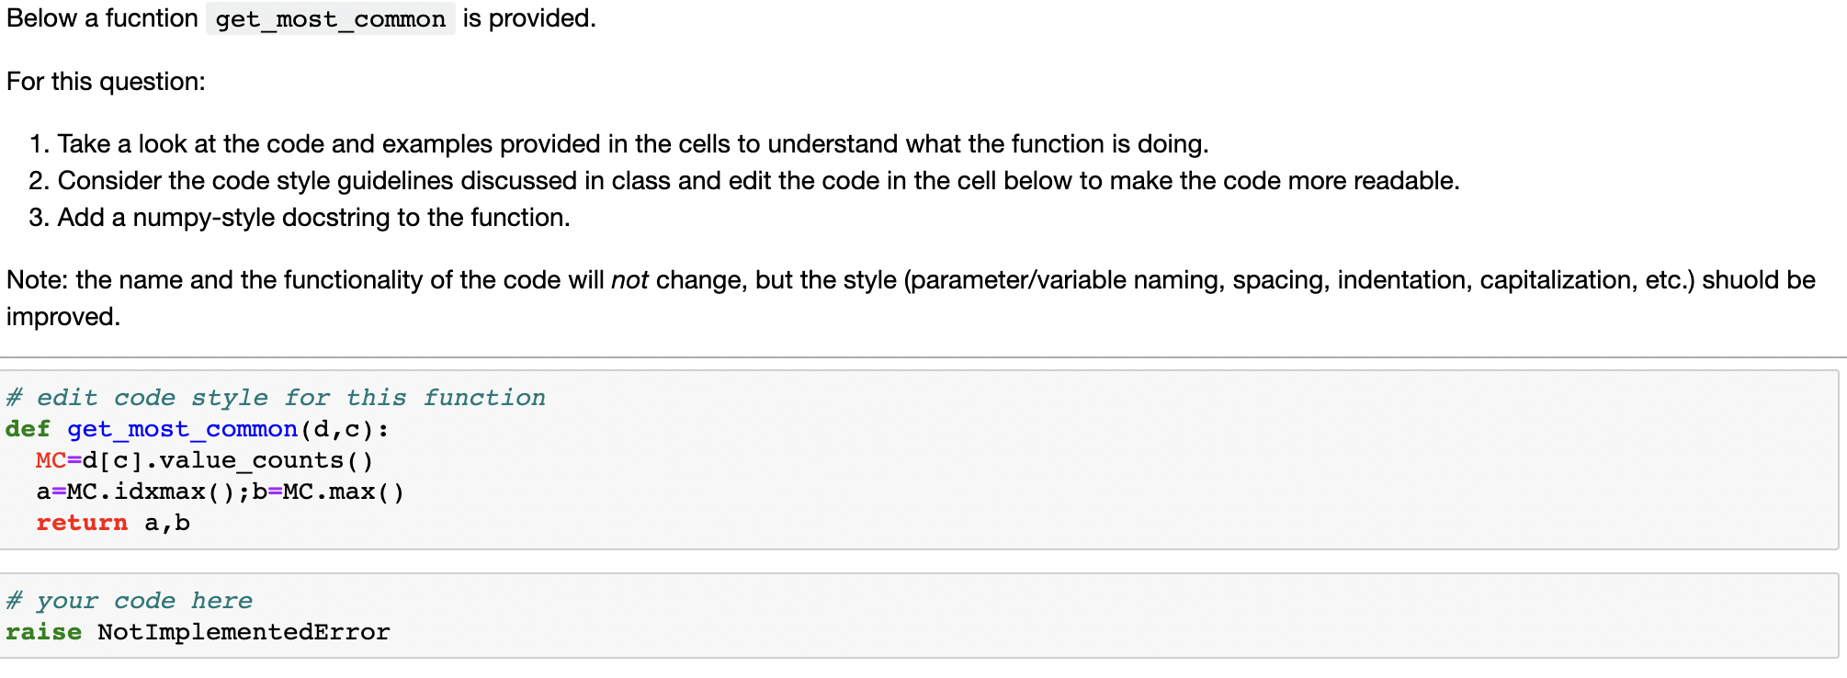Click the b=MC.max() statement

(328, 492)
